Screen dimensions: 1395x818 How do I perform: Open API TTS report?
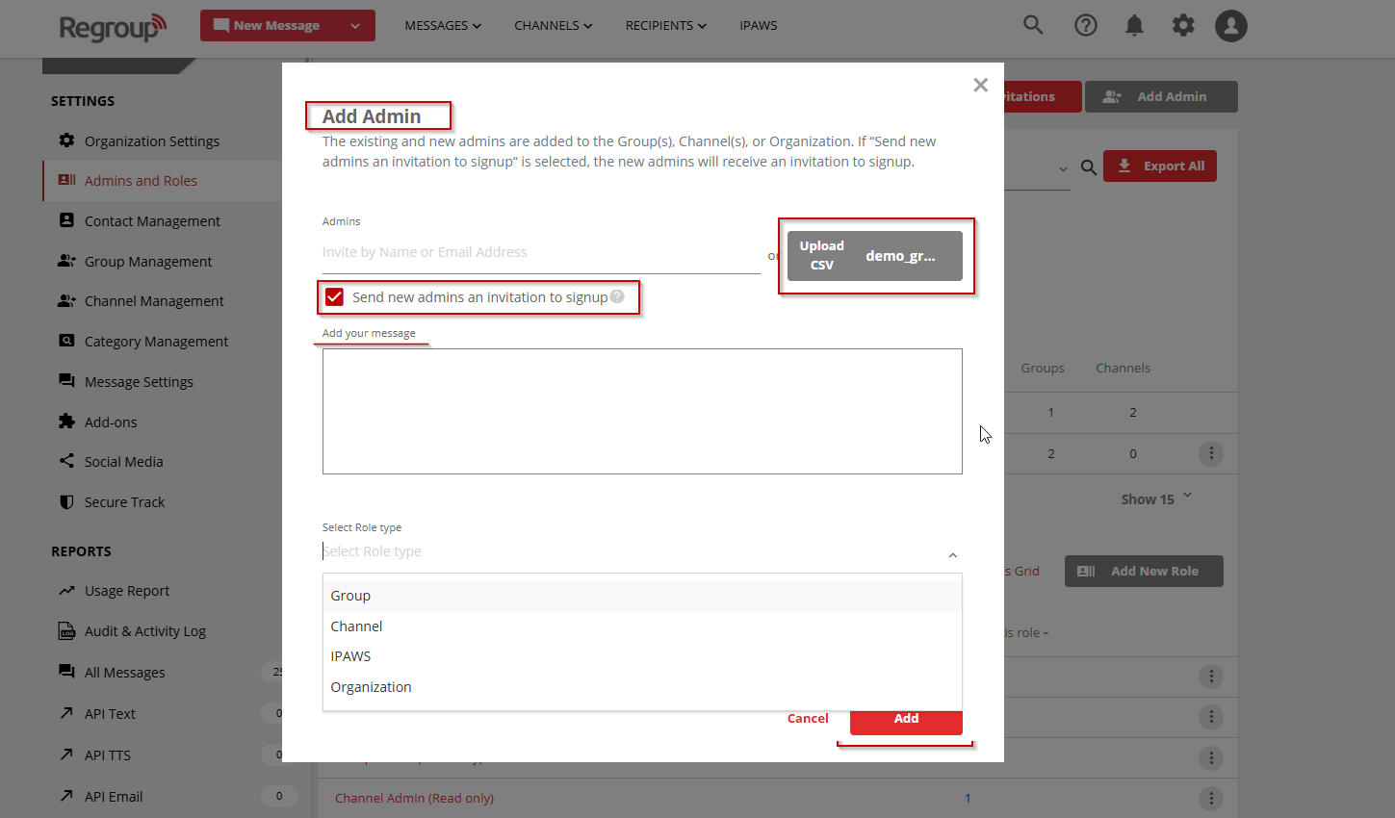pyautogui.click(x=108, y=755)
